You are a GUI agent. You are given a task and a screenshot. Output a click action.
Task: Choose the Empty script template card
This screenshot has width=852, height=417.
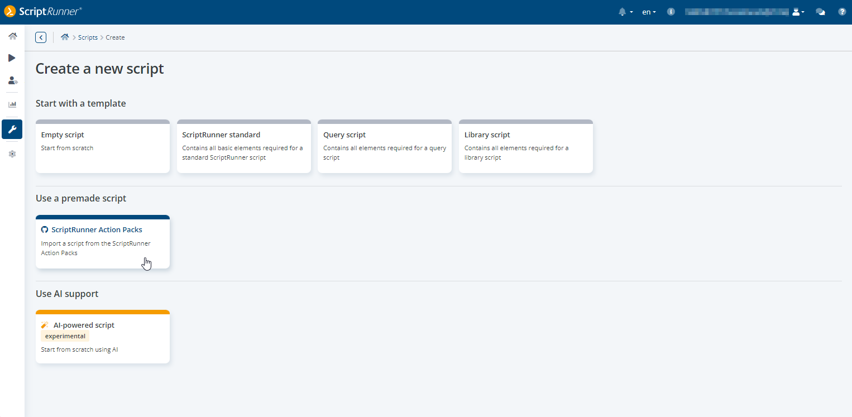(103, 146)
